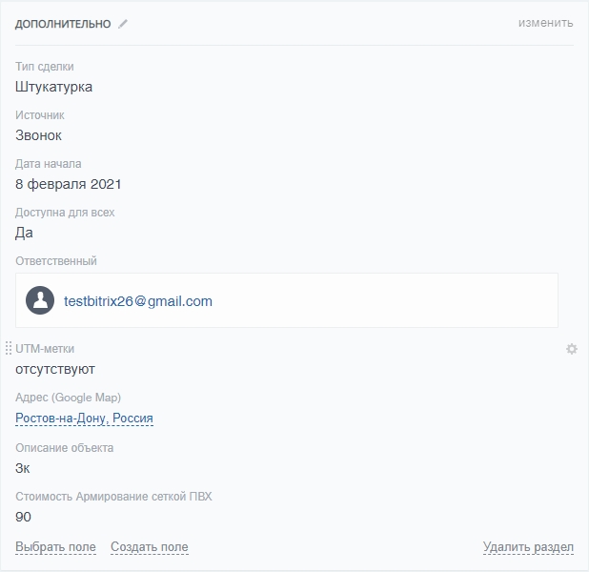Screen dimensions: 589x572
Task: Click the date 8 февраля 2021
Action: (69, 184)
